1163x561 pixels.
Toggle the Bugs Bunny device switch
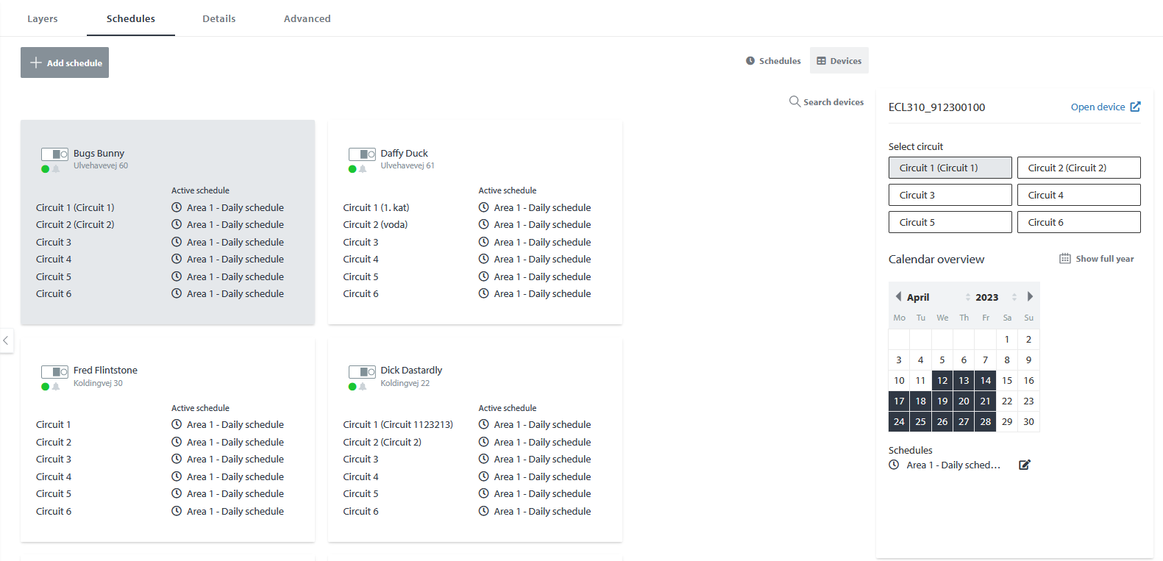(x=54, y=154)
